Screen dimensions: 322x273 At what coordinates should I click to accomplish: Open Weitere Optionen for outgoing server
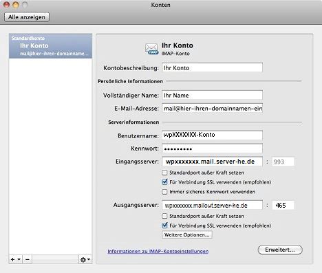click(x=187, y=234)
